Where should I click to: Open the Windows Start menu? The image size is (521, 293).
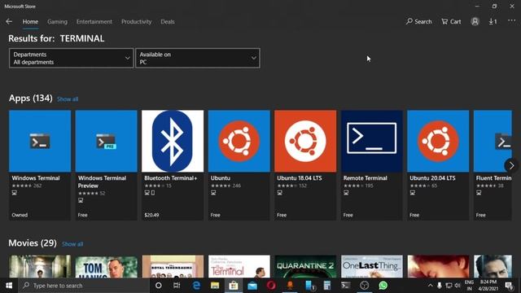point(9,286)
